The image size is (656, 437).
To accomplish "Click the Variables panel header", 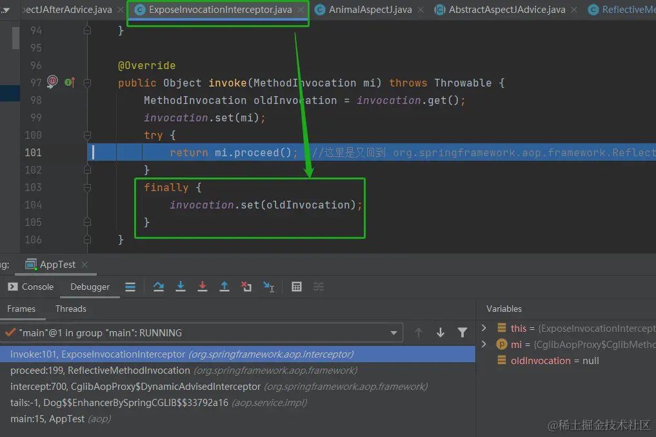I will 504,309.
